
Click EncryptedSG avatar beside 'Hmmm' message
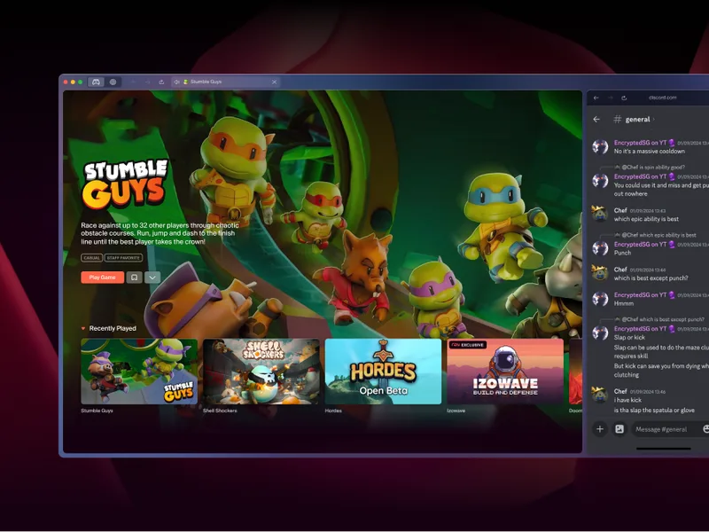click(x=600, y=299)
